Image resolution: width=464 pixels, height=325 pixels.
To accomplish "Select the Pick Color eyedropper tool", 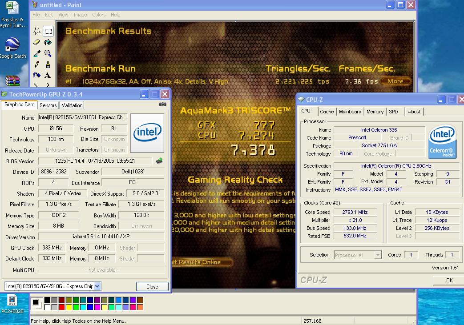I will 37,53.
